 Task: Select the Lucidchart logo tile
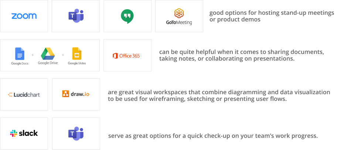24,94
